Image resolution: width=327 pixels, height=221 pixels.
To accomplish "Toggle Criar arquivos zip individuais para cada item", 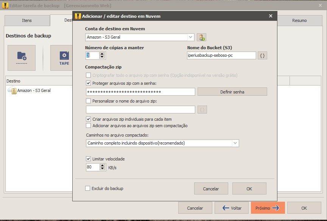I will pos(89,119).
